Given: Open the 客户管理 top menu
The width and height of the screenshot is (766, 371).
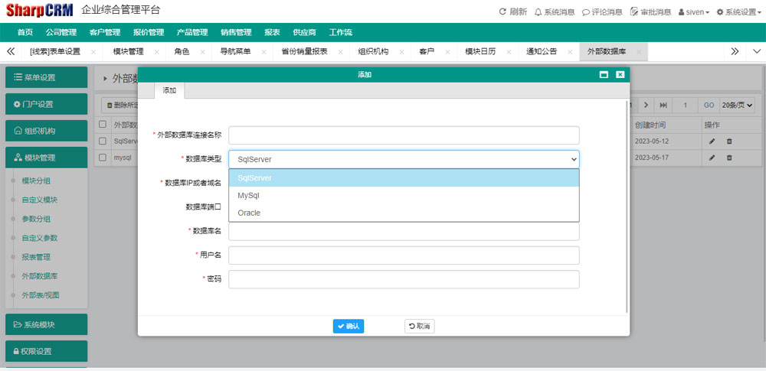Looking at the screenshot, I should coord(104,32).
